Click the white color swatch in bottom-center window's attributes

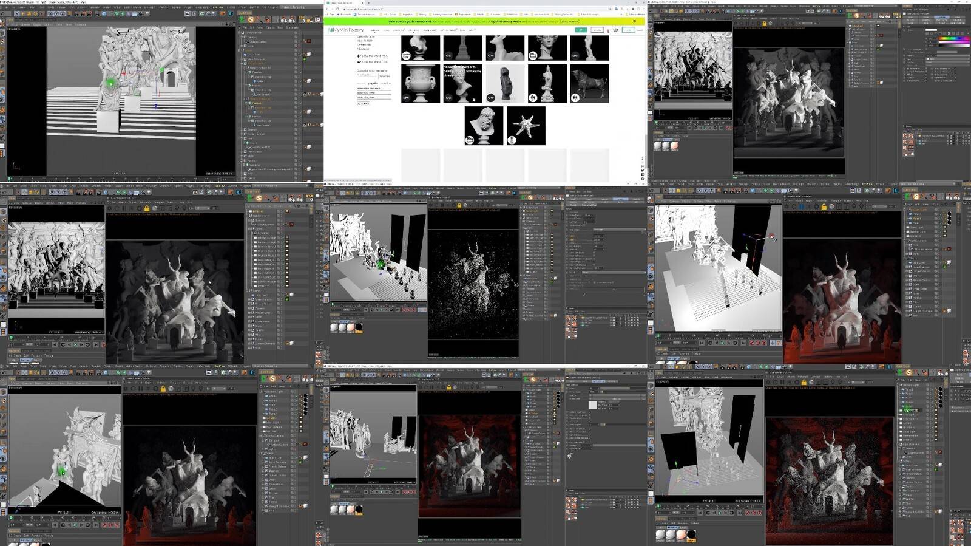(x=593, y=405)
